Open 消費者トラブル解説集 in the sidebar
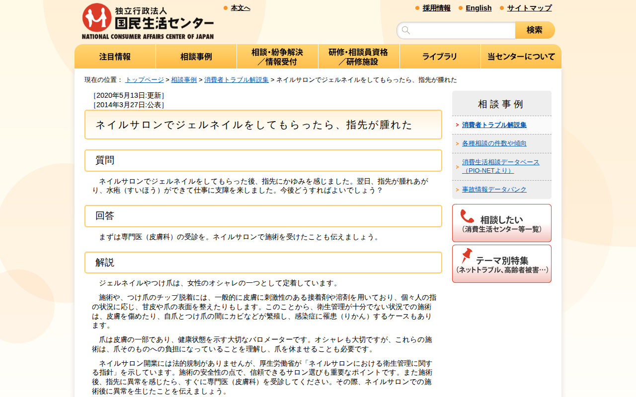The image size is (636, 397). click(494, 125)
